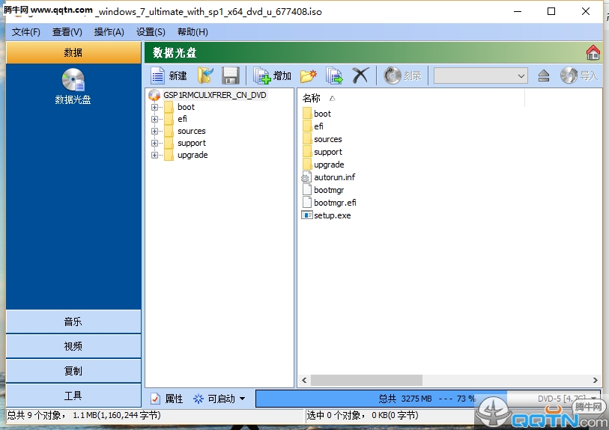Image resolution: width=609 pixels, height=430 pixels.
Task: Click the 属性 properties icon
Action: (155, 399)
